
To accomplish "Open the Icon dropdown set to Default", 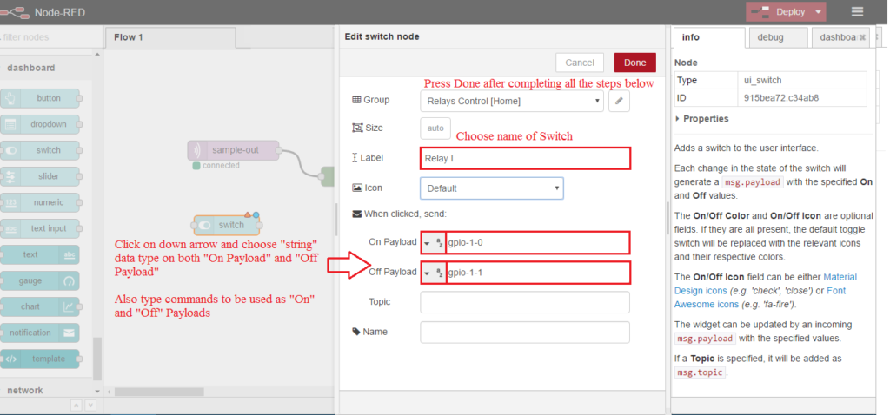I will click(491, 188).
